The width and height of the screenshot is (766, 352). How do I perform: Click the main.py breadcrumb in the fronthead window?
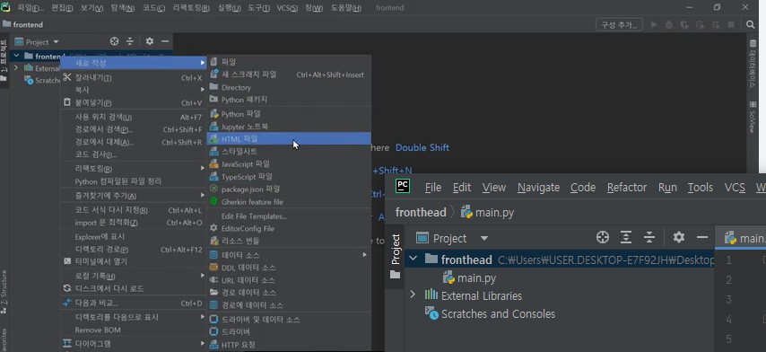pyautogui.click(x=488, y=212)
